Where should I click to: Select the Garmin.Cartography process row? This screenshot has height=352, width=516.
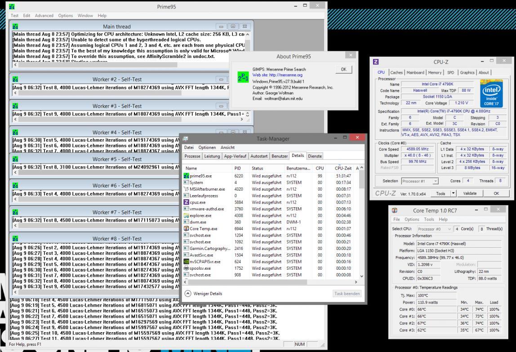(x=271, y=248)
